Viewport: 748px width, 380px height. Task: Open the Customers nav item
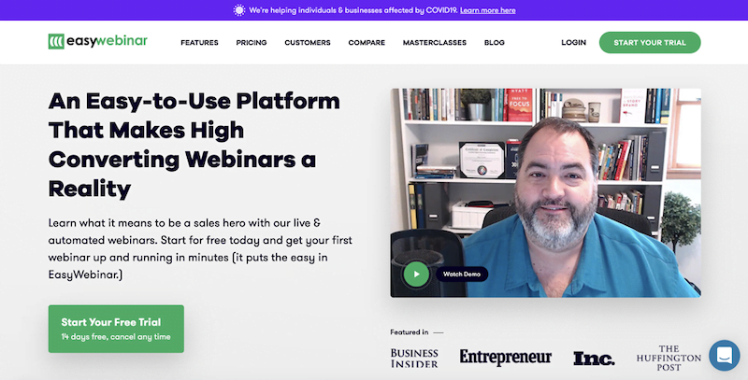click(308, 42)
